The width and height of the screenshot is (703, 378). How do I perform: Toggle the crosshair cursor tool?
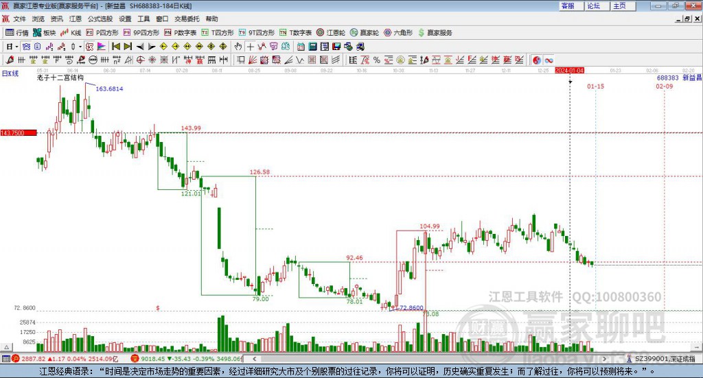[250, 47]
